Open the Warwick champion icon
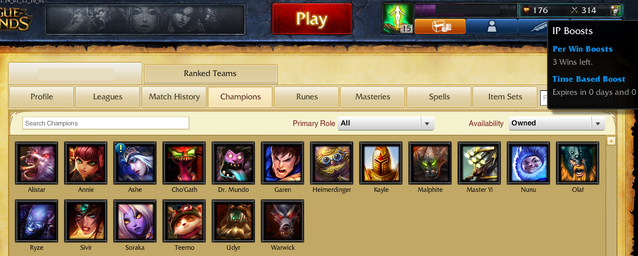This screenshot has height=256, width=638. click(283, 221)
